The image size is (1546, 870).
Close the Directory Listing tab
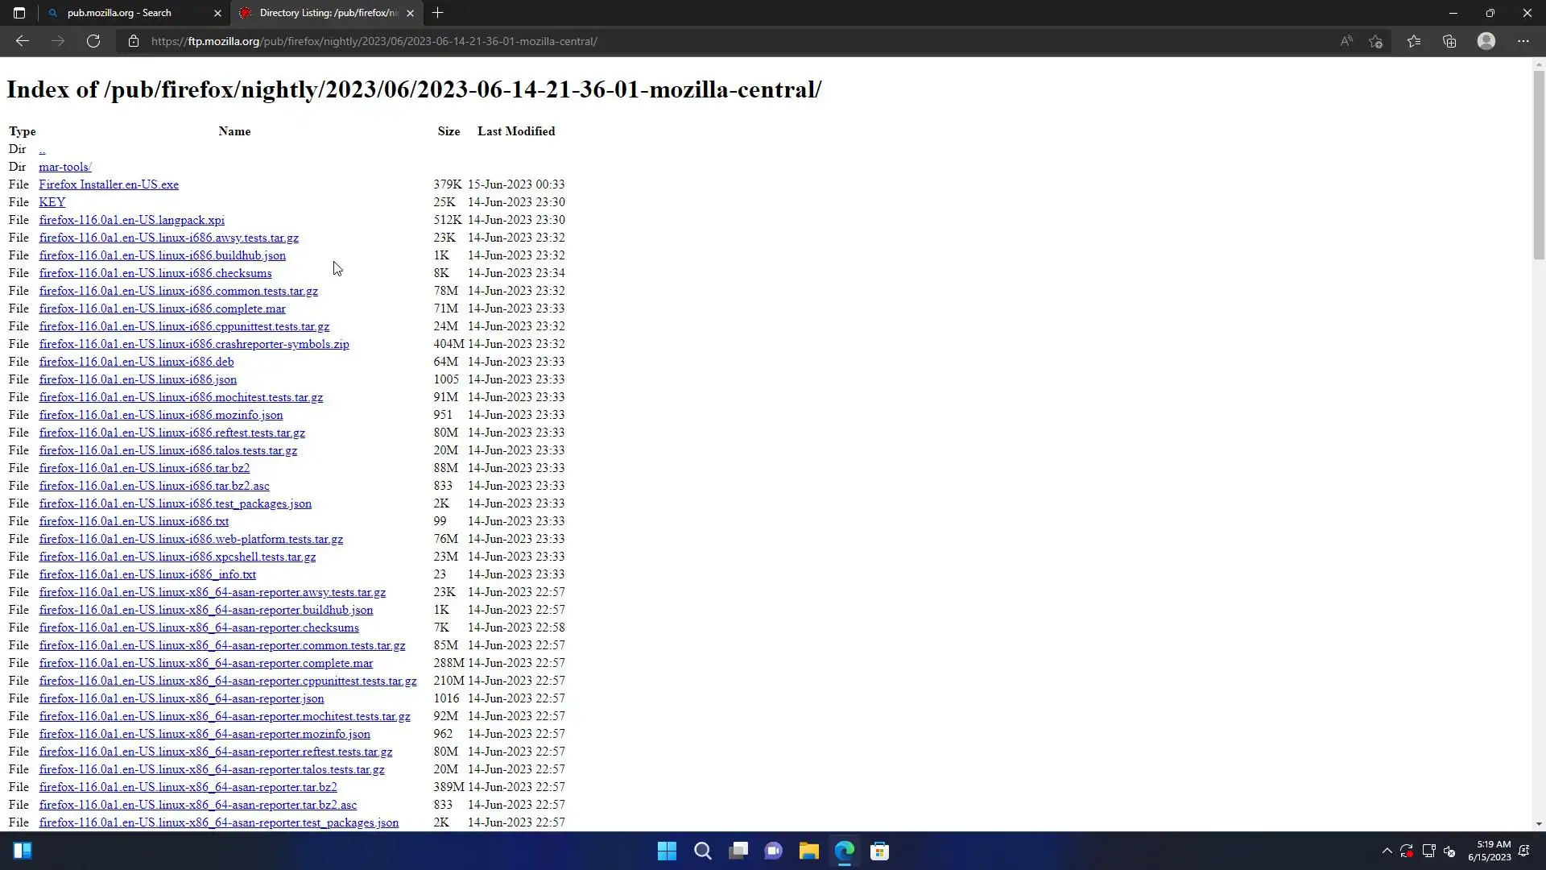(x=410, y=13)
